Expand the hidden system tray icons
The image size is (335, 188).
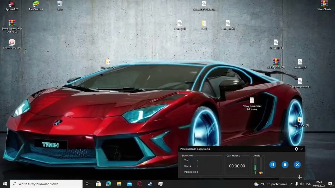[292, 184]
